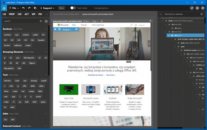Click the next slide arrow on carousel
The image size is (207, 130).
(x=149, y=43)
